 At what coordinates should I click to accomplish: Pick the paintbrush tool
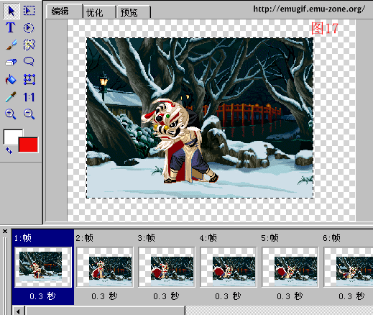[11, 45]
